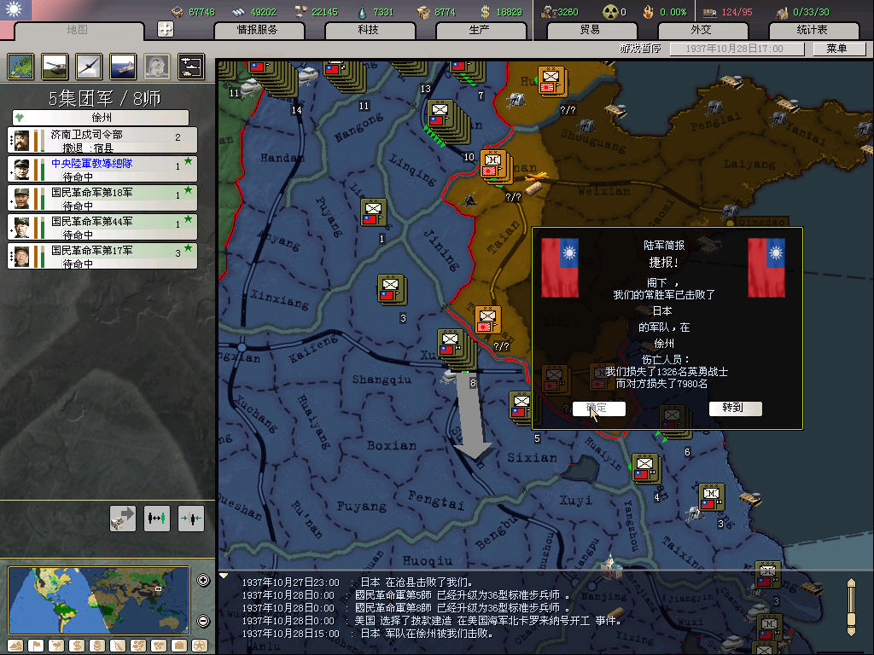Select weather map mode cloud icon
This screenshot has width=874, height=655.
click(x=56, y=646)
